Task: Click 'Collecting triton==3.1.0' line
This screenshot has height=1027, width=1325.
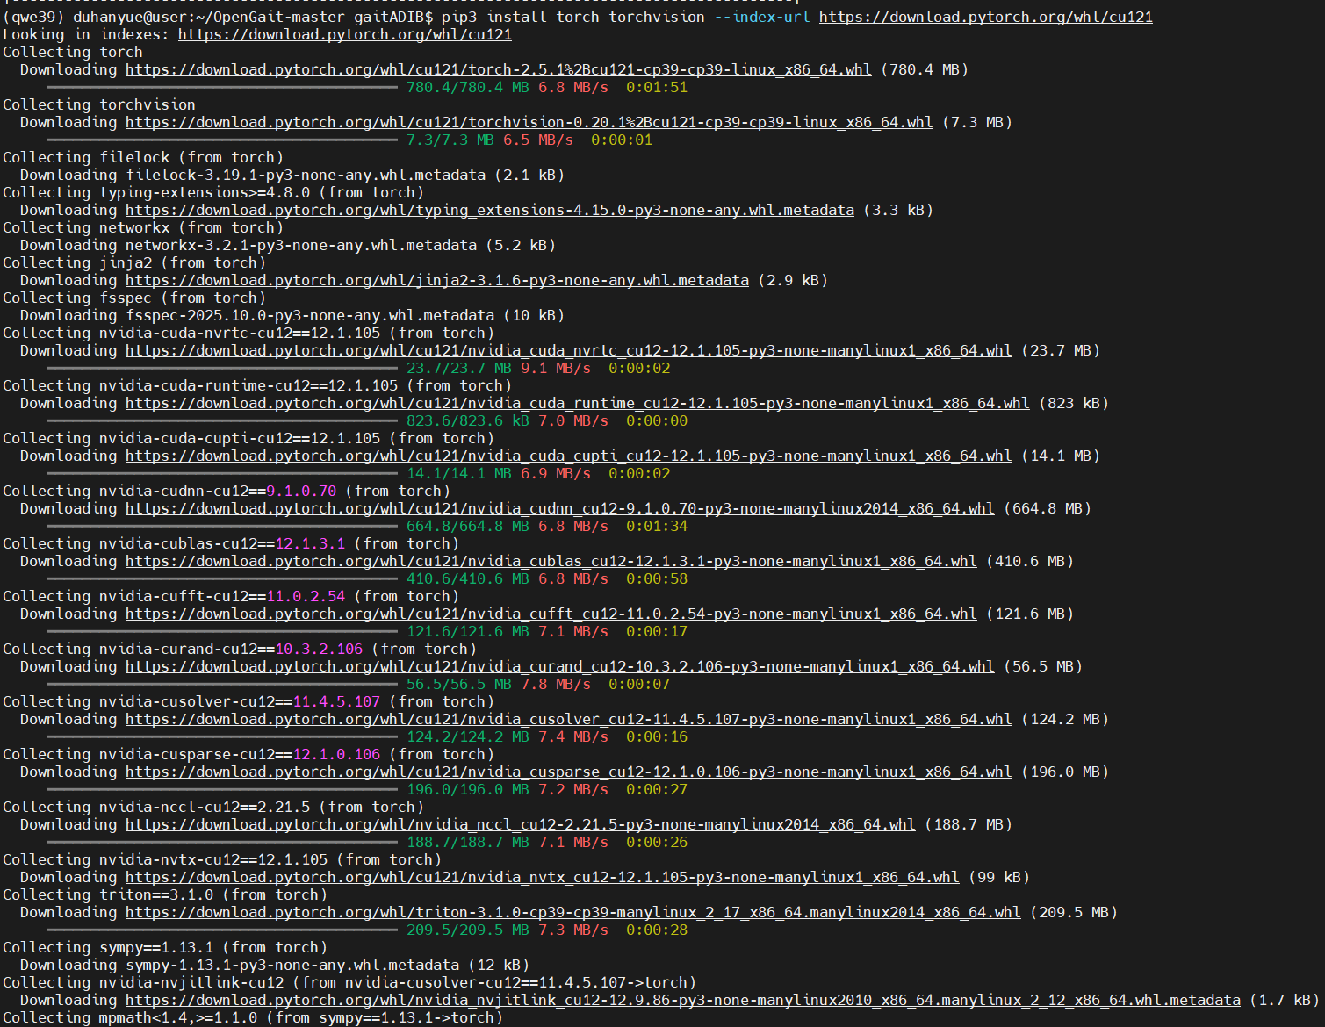Action: [164, 894]
